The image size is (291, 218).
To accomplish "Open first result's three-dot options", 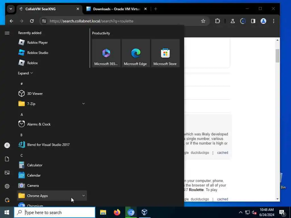I will point(213,153).
